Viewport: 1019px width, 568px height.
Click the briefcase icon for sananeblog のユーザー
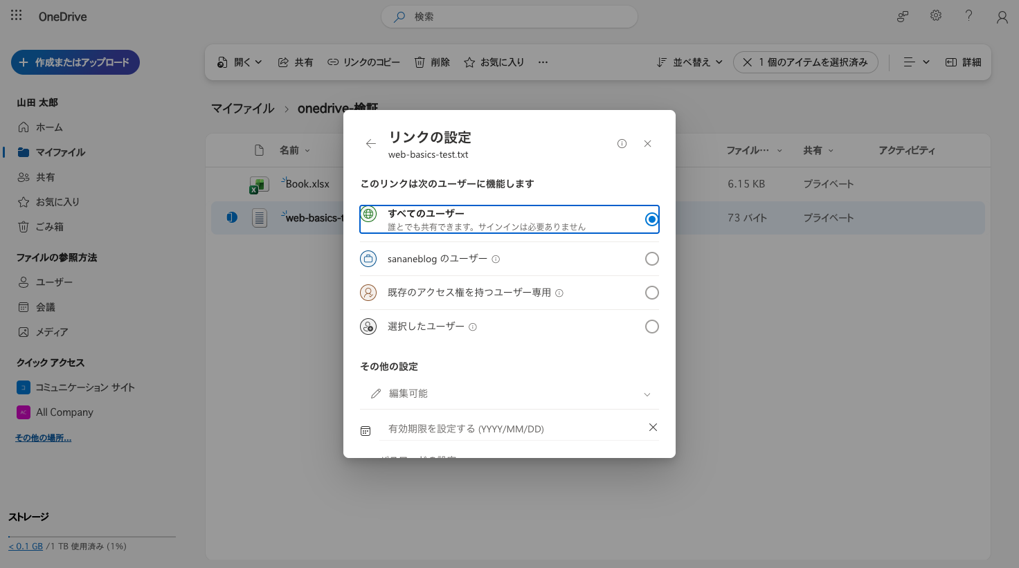[x=368, y=259]
